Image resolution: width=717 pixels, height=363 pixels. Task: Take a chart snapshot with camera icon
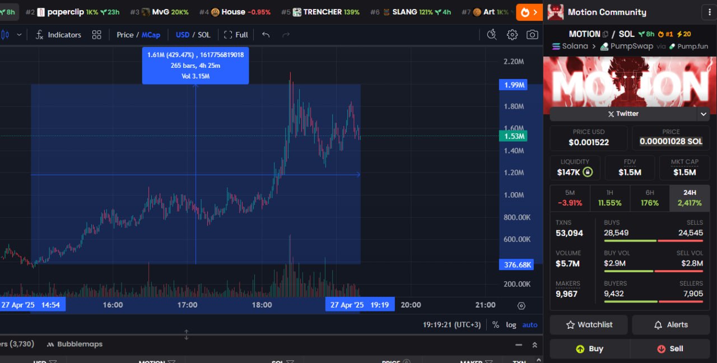point(532,35)
